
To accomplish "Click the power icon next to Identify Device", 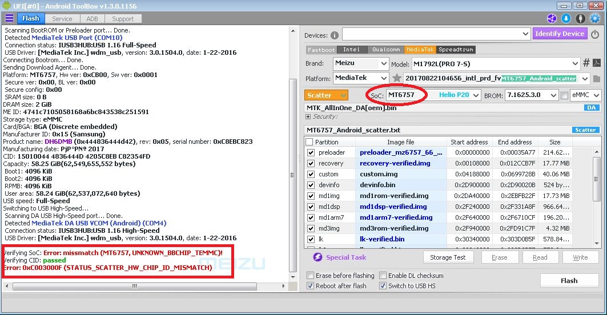I will (x=595, y=34).
